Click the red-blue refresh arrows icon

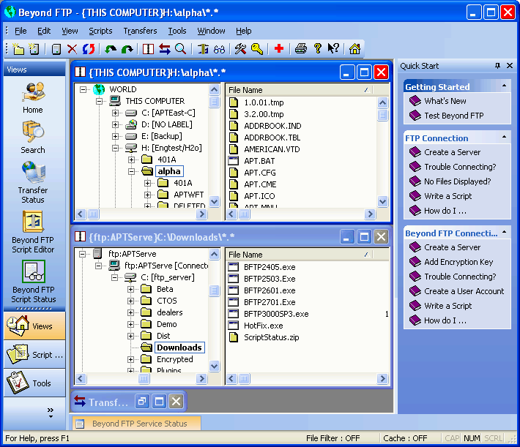tap(89, 49)
